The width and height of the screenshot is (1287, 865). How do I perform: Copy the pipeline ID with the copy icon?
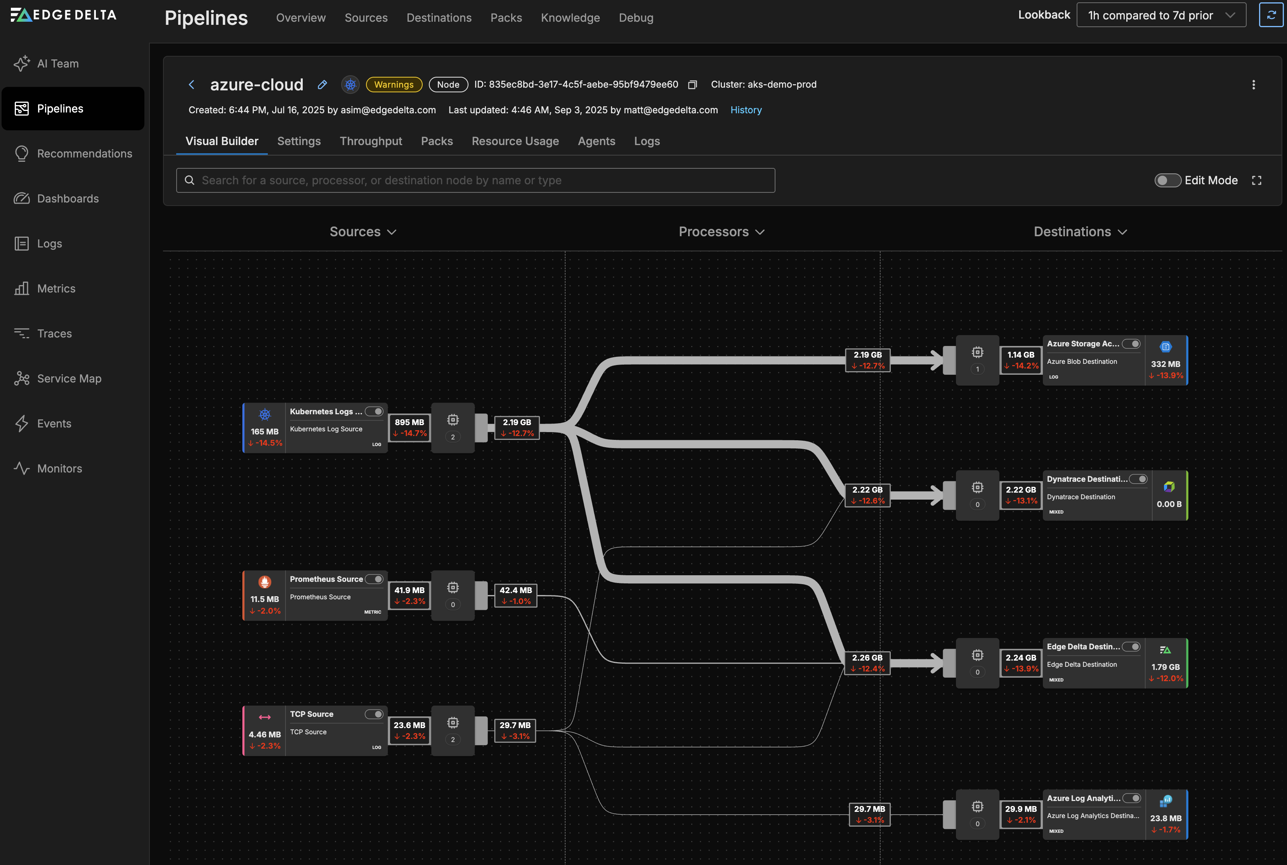click(693, 85)
